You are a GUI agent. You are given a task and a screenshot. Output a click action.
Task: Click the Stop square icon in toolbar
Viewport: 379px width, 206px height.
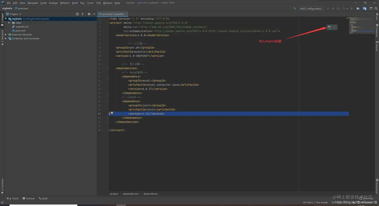point(351,8)
